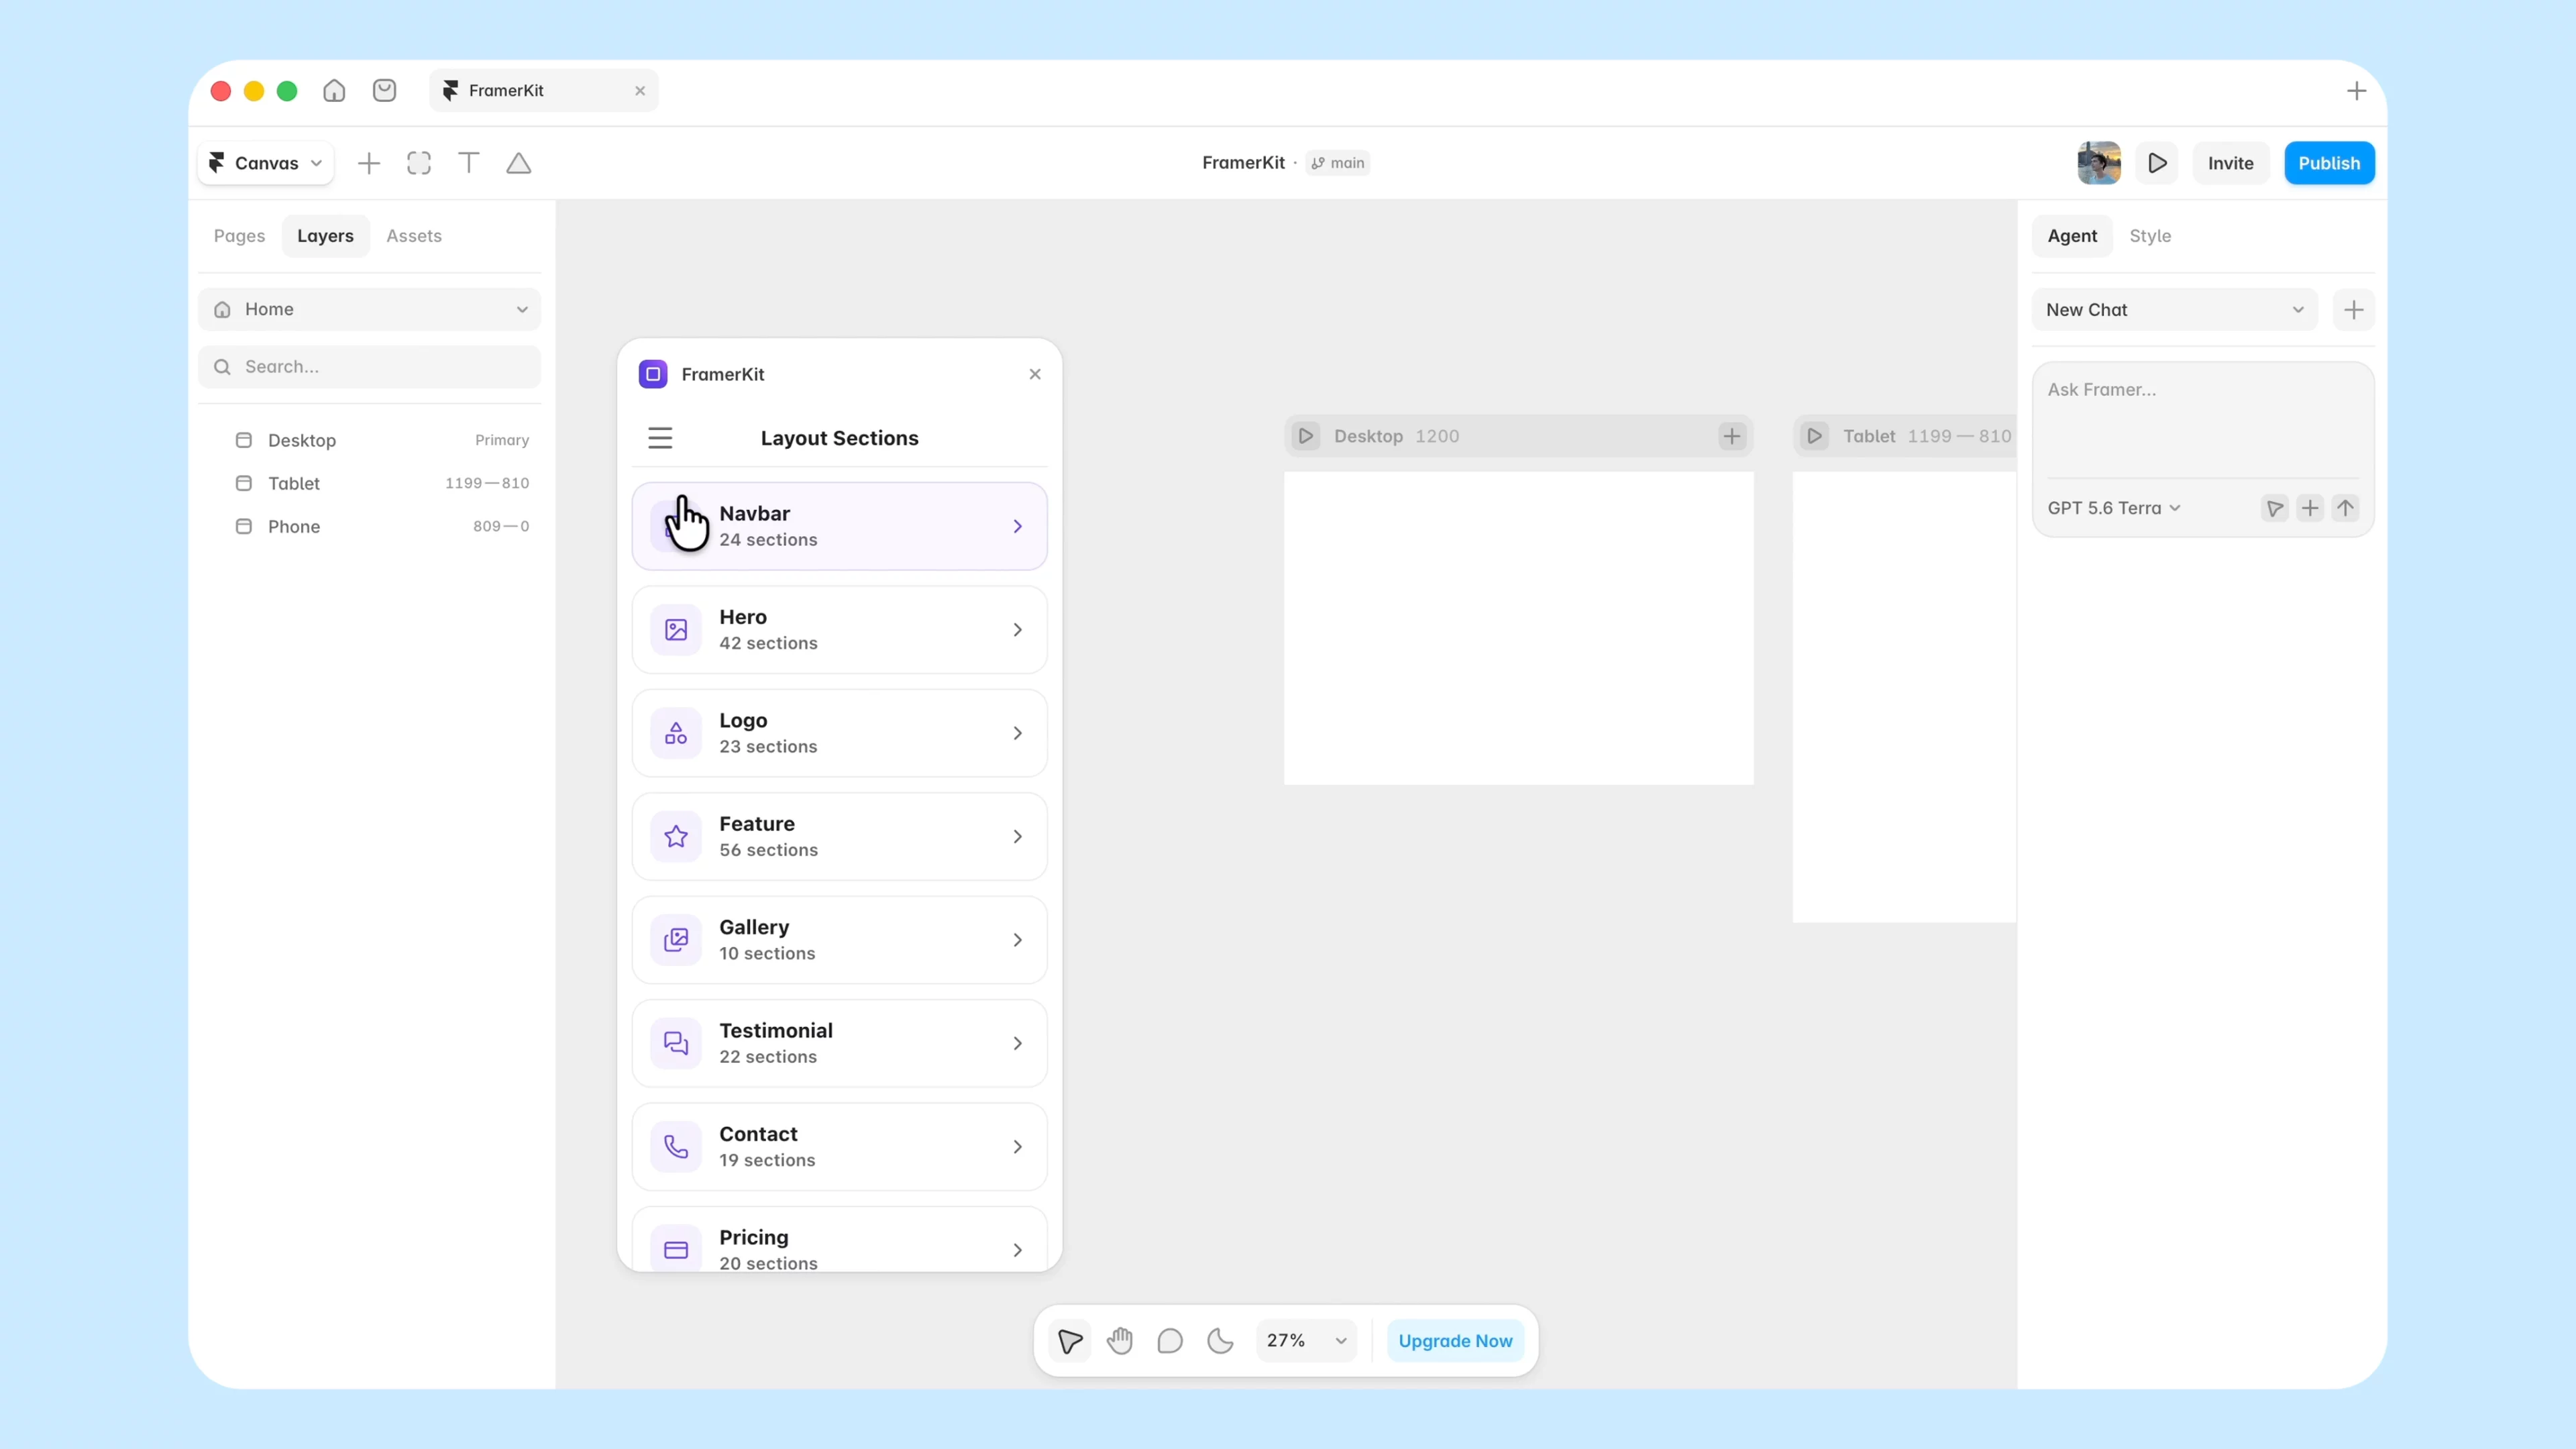The height and width of the screenshot is (1449, 2576).
Task: Select the hand pan tool
Action: 1120,1341
